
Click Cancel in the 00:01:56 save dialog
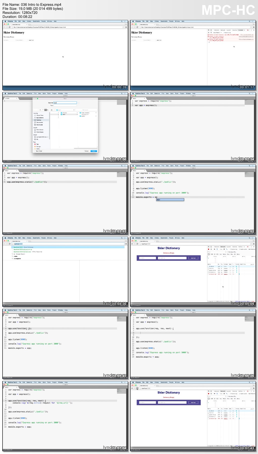pos(86,151)
